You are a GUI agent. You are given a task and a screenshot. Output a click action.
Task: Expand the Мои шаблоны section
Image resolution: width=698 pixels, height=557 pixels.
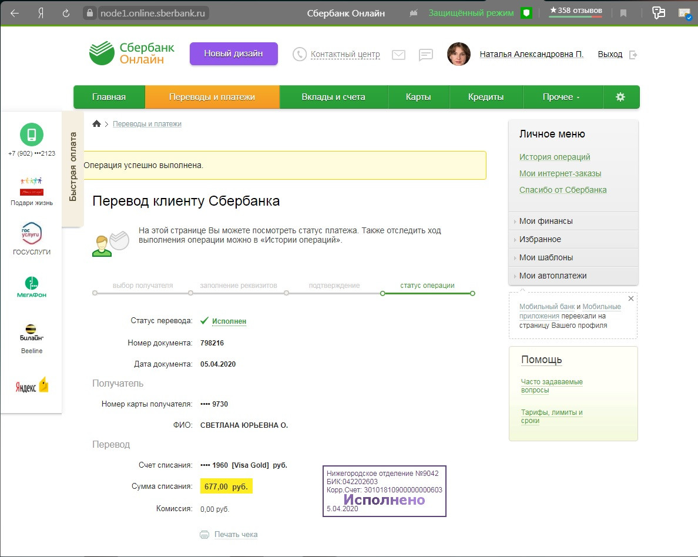(x=573, y=257)
